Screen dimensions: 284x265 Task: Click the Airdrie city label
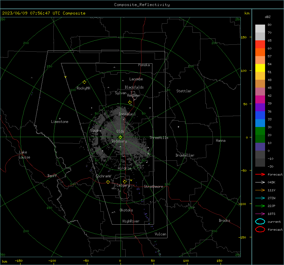coord(124,168)
